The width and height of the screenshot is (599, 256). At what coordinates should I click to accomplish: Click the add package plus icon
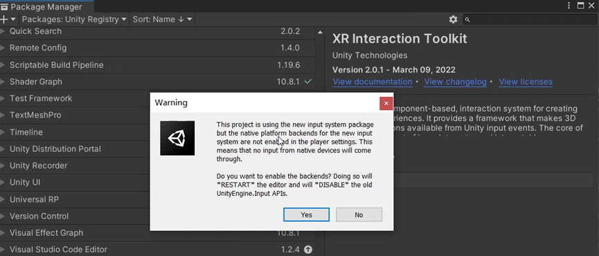point(4,19)
